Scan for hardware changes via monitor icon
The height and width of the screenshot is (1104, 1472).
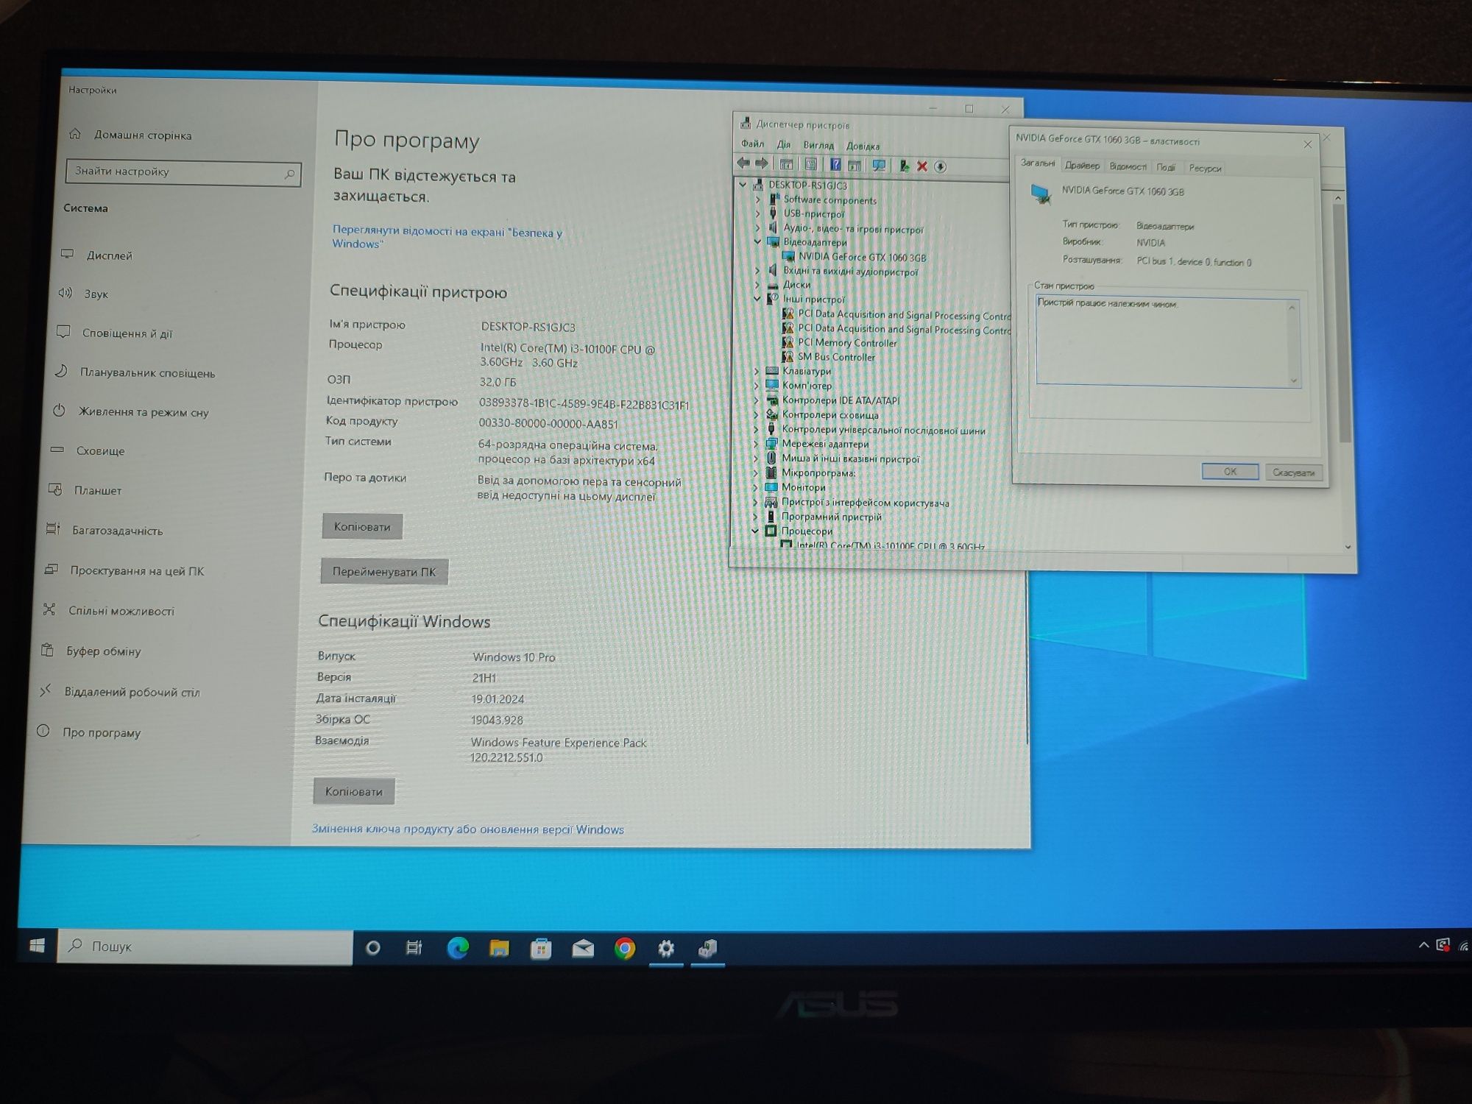(879, 166)
